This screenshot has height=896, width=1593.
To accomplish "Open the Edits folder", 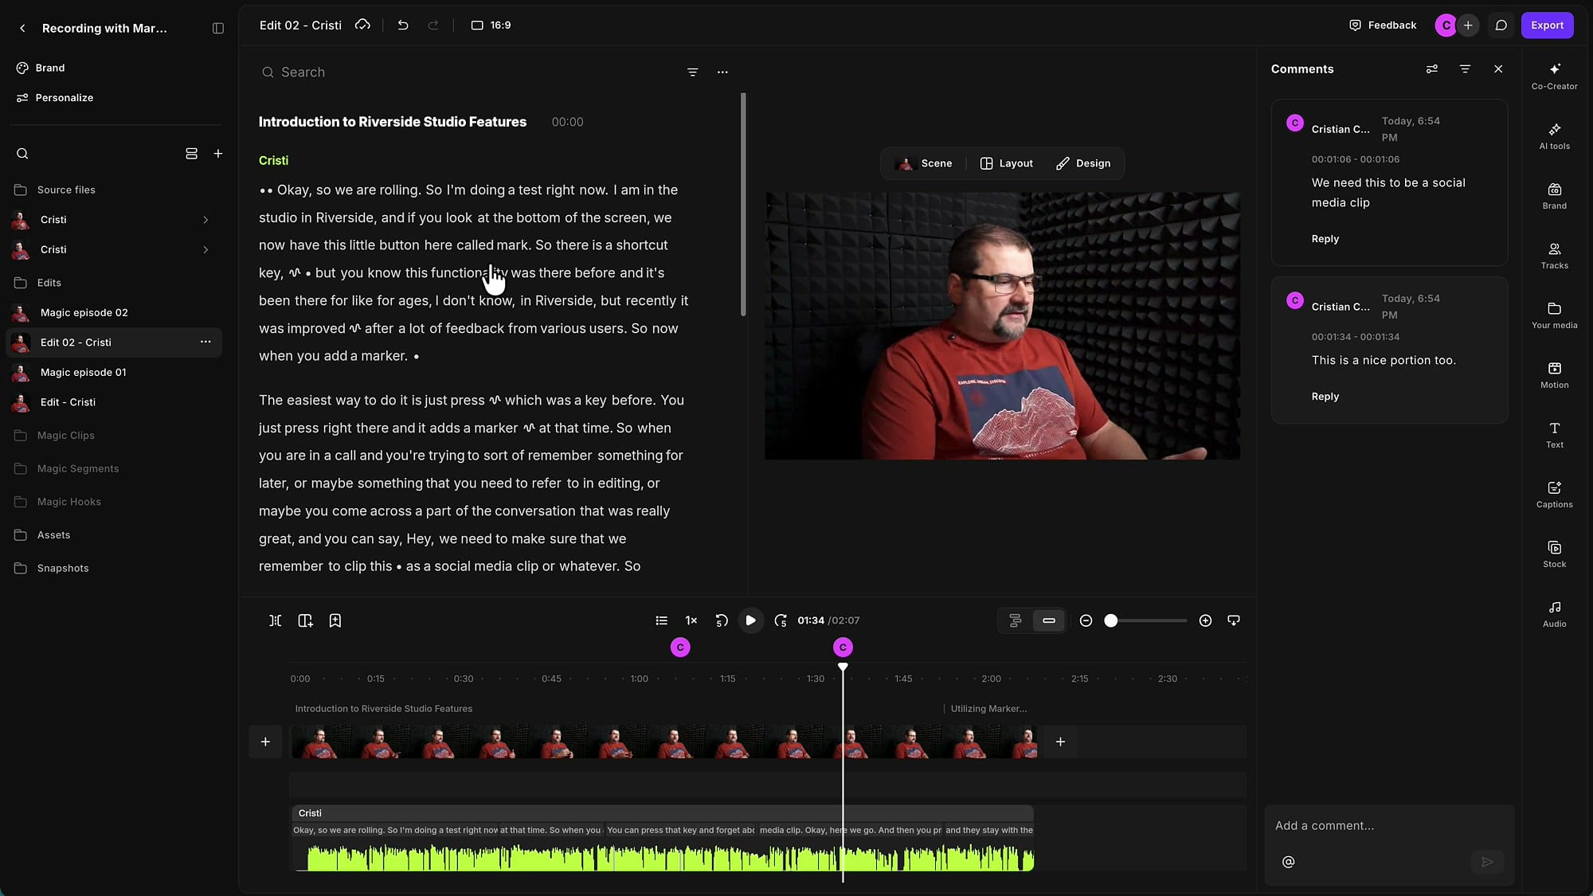I will pos(49,283).
